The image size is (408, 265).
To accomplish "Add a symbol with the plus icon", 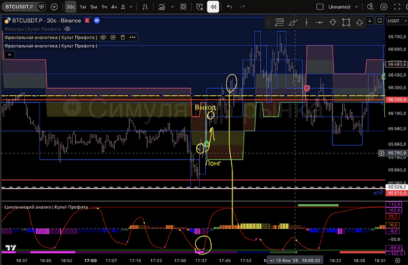I will (x=54, y=7).
